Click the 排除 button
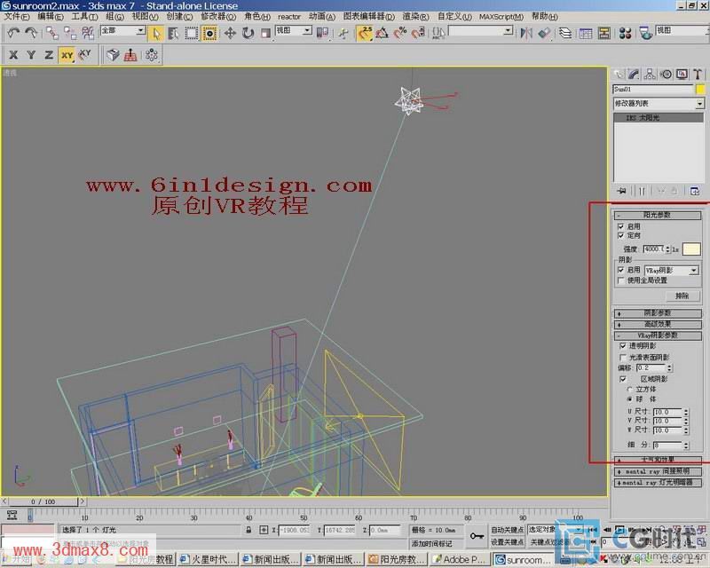 682,296
